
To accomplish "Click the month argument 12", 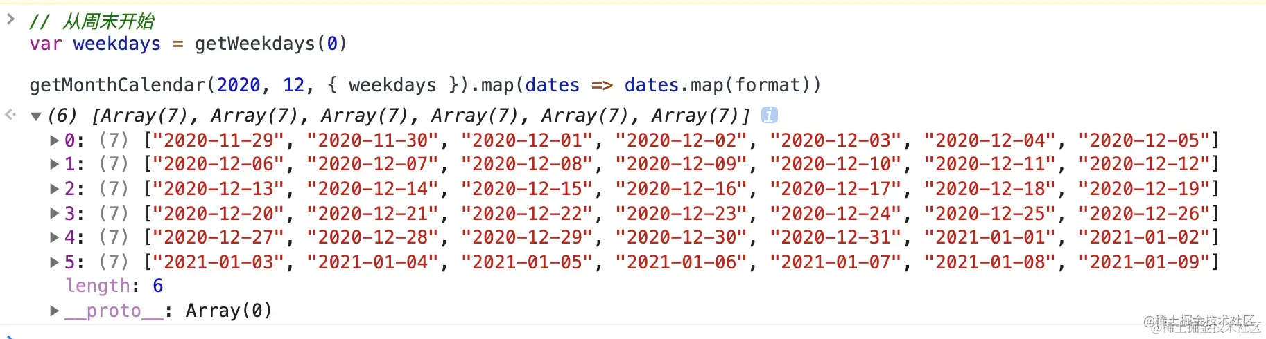I will click(x=293, y=85).
